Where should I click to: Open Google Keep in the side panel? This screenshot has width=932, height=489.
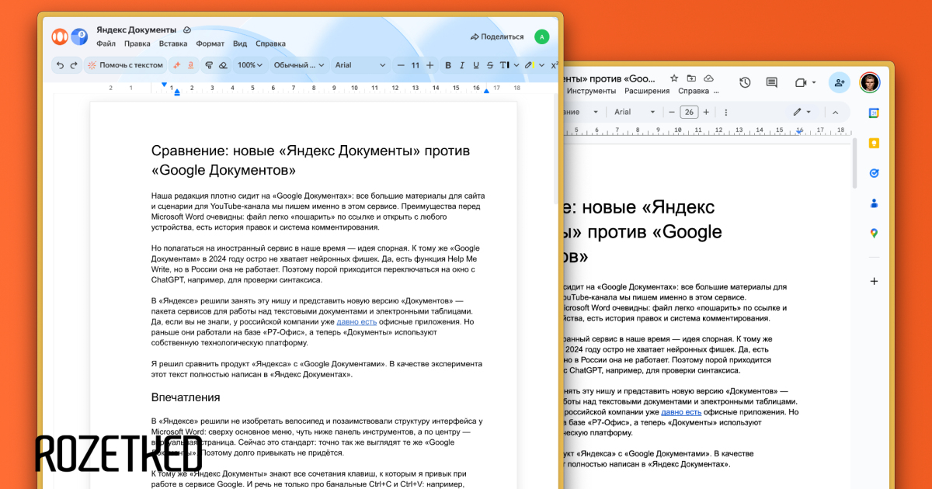pos(874,144)
